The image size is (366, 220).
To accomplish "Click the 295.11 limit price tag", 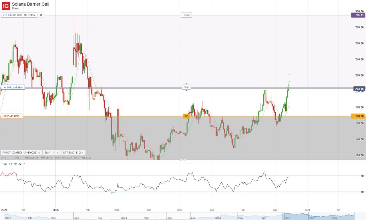I will point(358,15).
